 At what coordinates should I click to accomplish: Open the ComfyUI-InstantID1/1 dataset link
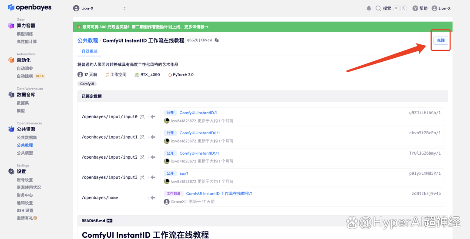[199, 153]
